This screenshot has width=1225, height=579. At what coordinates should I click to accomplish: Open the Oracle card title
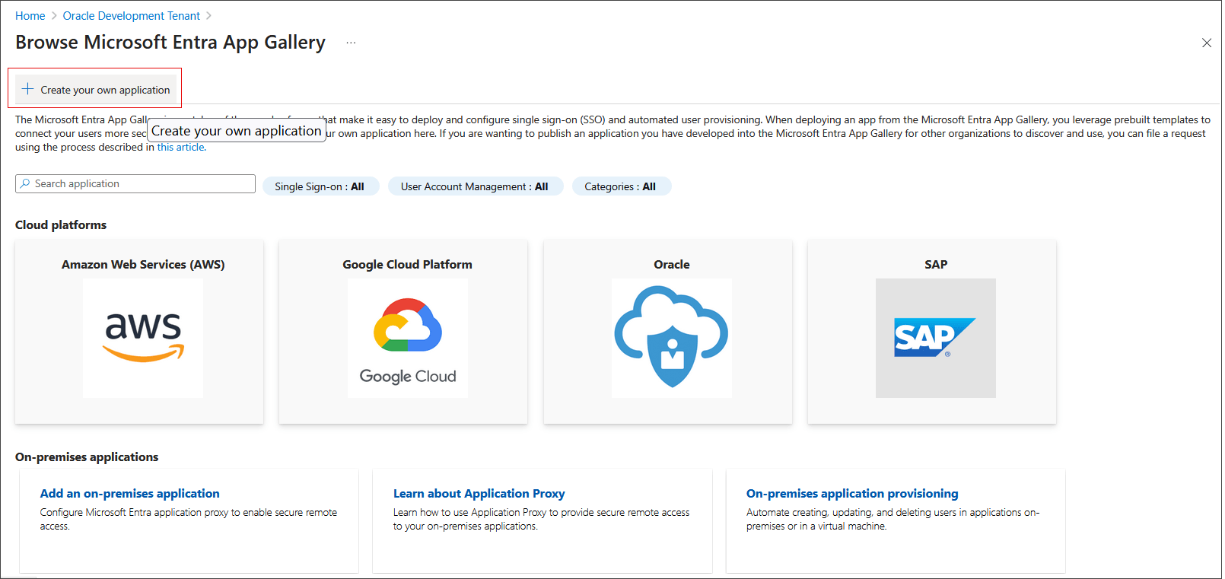(672, 264)
